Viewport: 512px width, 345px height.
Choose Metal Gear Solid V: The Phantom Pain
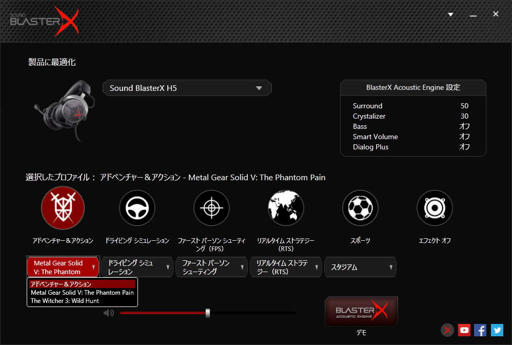[x=82, y=293]
